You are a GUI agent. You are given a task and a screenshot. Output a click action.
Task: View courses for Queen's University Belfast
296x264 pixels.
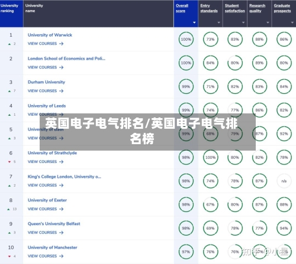pos(46,233)
